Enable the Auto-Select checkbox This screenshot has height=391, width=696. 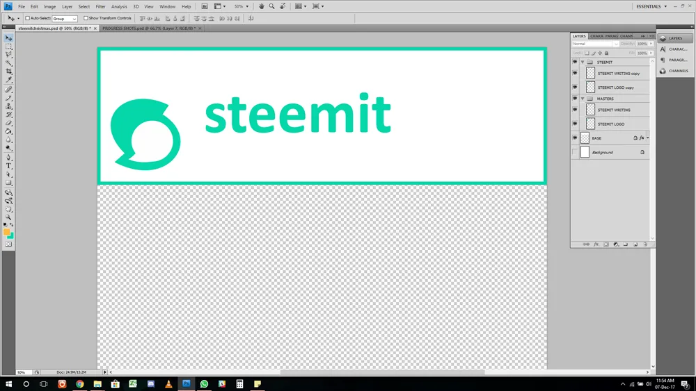point(28,18)
